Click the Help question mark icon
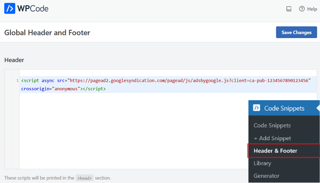Viewport: 320px width, 183px height. 302,9
